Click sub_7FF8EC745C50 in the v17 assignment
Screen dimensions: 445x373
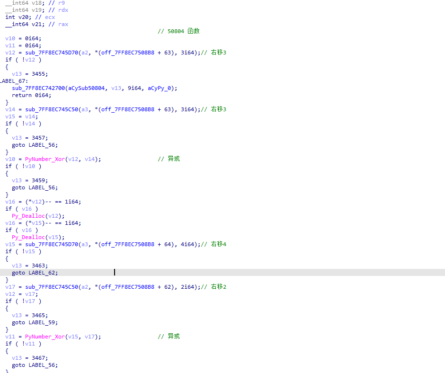47,287
